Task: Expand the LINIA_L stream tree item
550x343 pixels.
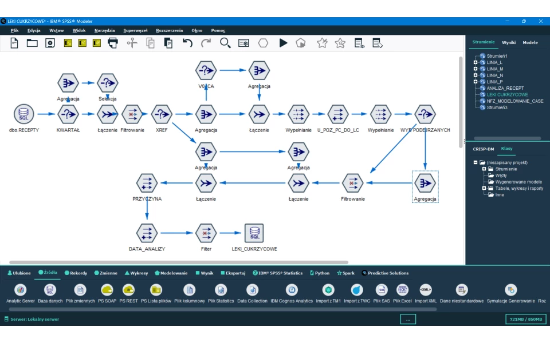Action: pos(475,62)
